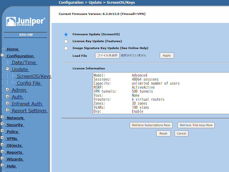This screenshot has width=229, height=172.
Task: Click the Apply button
Action: click(167, 55)
